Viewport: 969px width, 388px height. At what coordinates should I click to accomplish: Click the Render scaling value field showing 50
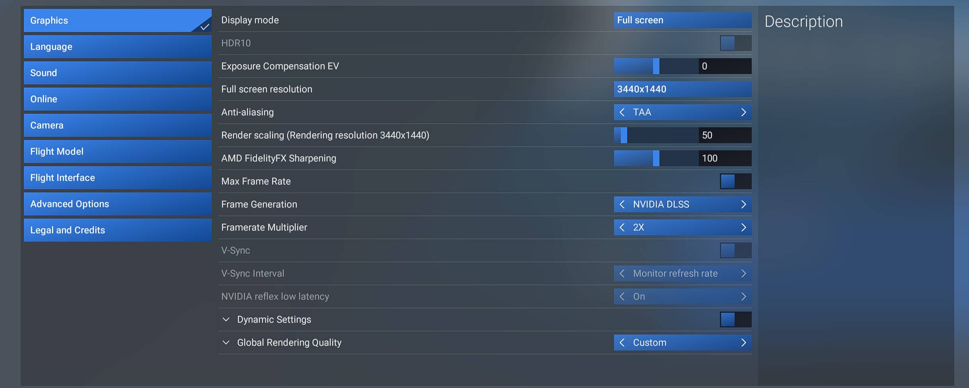coord(725,135)
